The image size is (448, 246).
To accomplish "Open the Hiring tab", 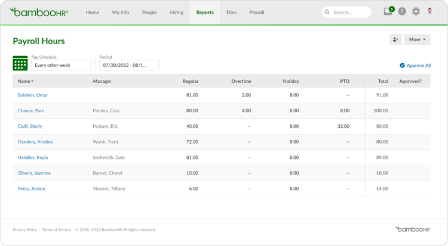I will point(177,13).
